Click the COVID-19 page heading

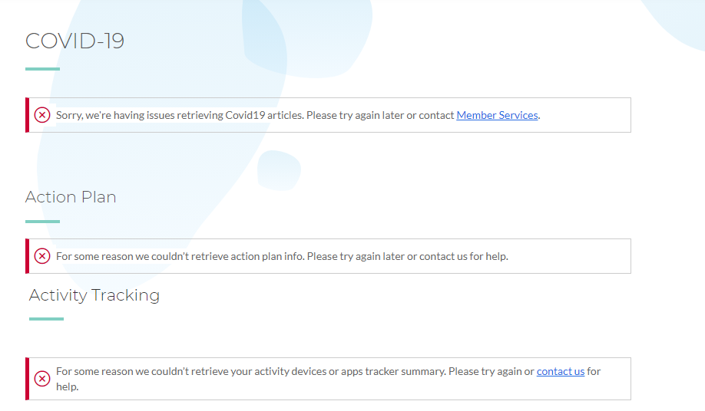[x=74, y=41]
